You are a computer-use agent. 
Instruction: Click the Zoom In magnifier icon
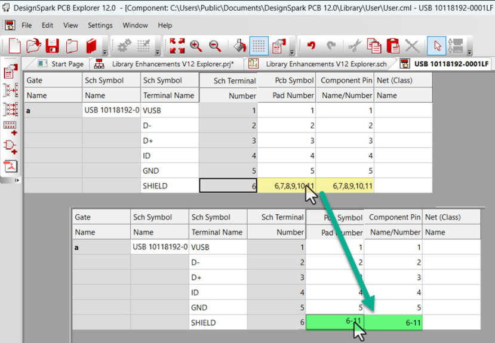[x=196, y=46]
